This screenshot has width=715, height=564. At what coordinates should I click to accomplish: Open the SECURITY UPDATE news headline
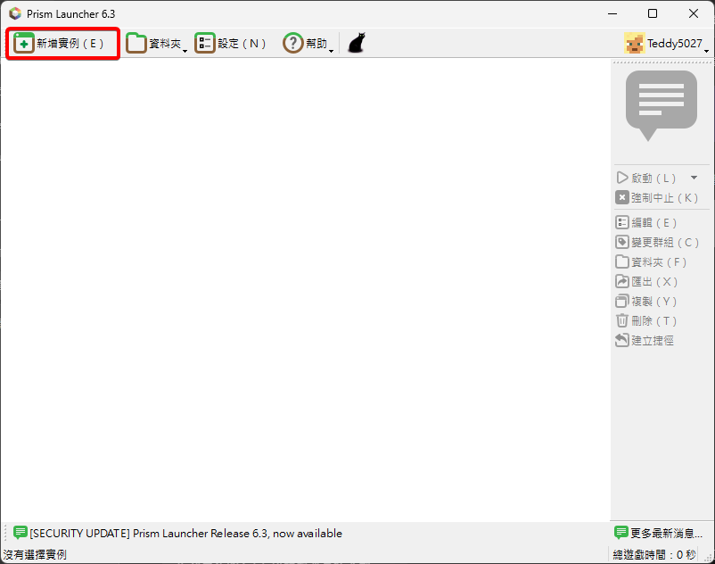click(186, 533)
